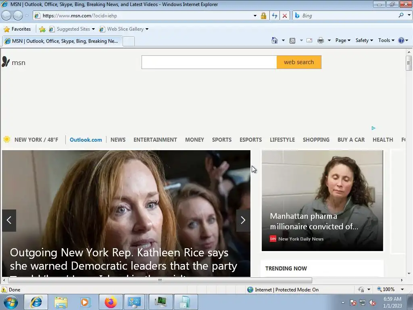Click the Read Mail icon
The image size is (413, 310).
point(309,40)
